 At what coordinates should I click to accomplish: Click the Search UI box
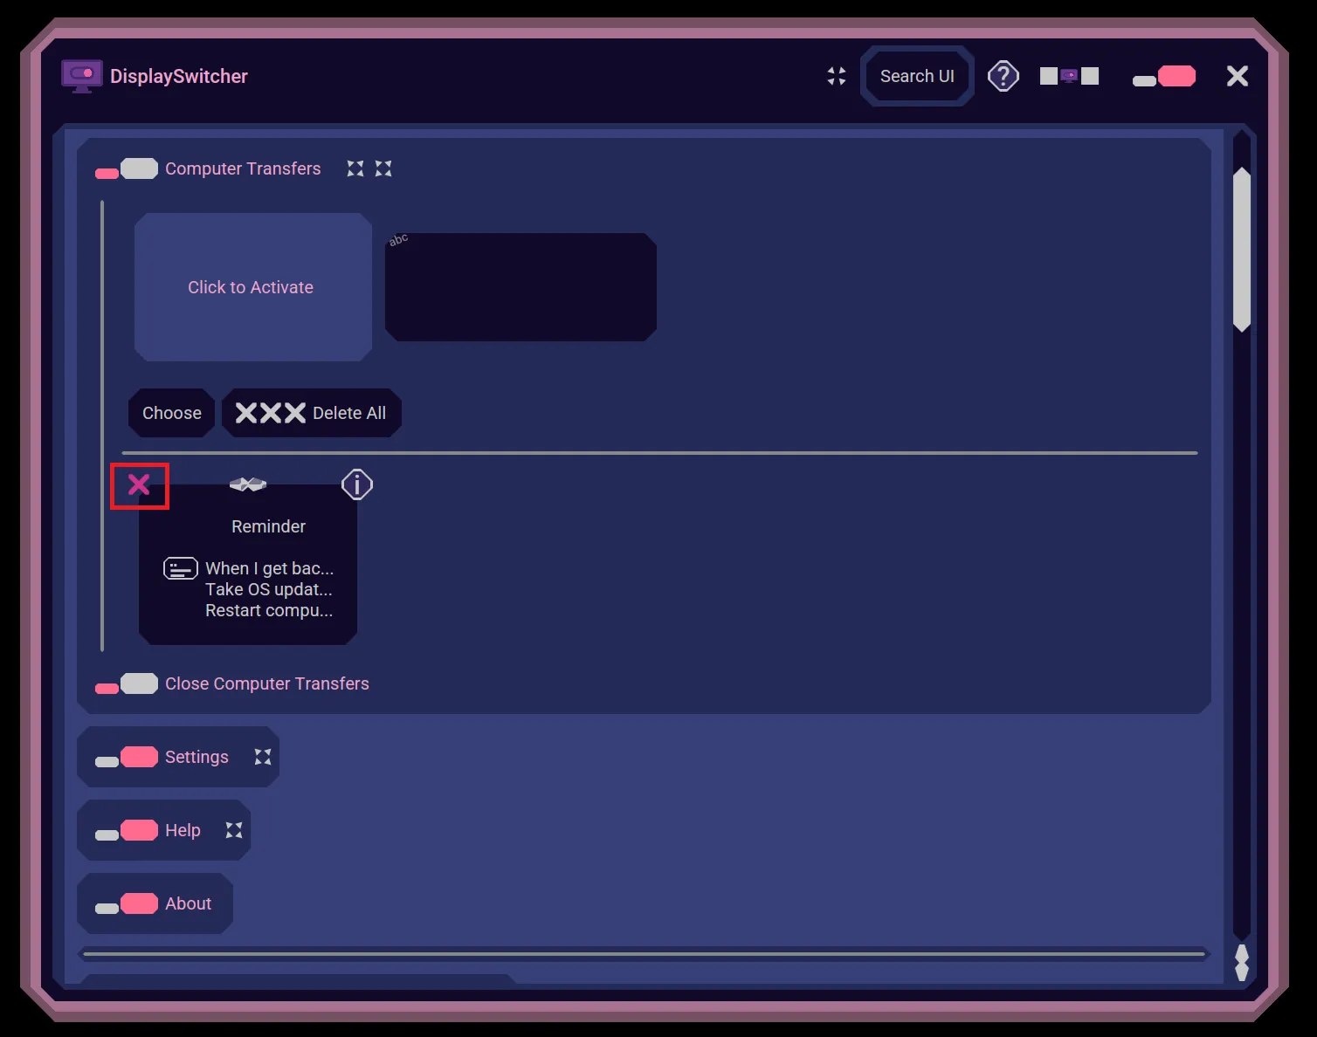pos(917,76)
